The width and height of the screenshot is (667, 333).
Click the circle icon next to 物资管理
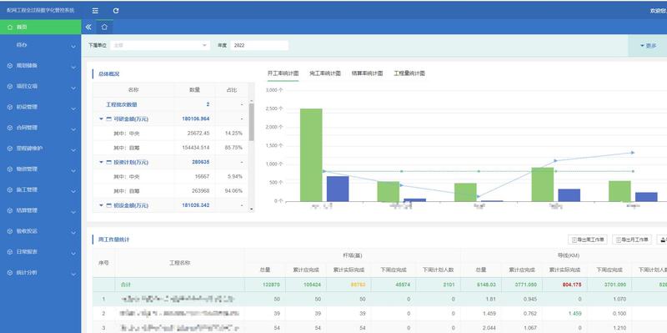pos(9,169)
